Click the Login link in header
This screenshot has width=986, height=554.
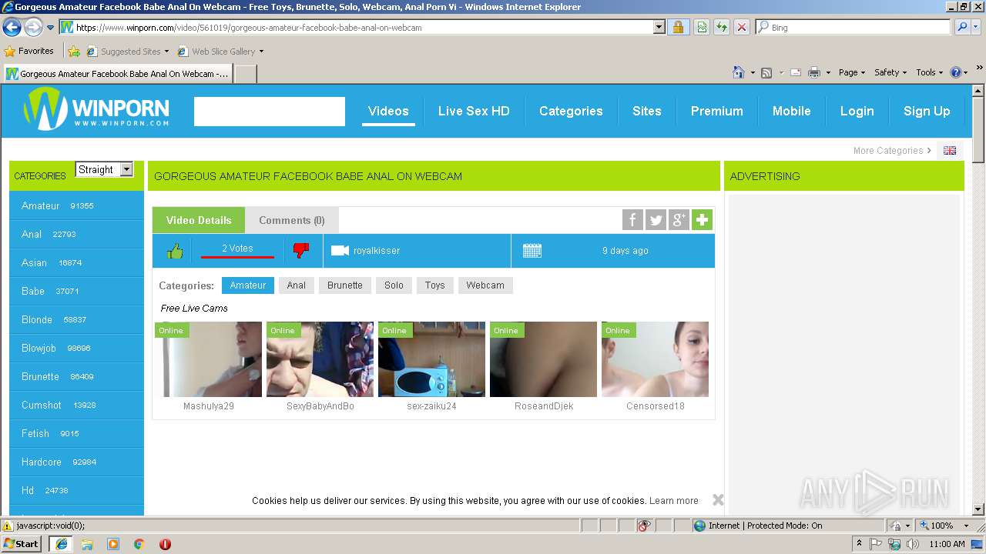point(857,111)
